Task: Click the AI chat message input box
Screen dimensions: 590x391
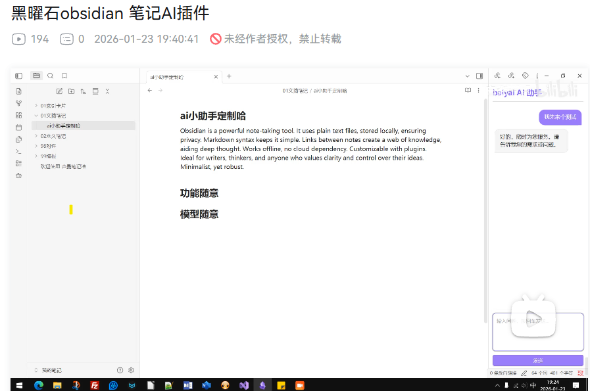Action: [x=537, y=332]
